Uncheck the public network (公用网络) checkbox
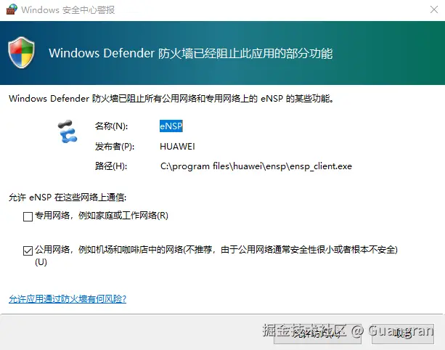 28,251
